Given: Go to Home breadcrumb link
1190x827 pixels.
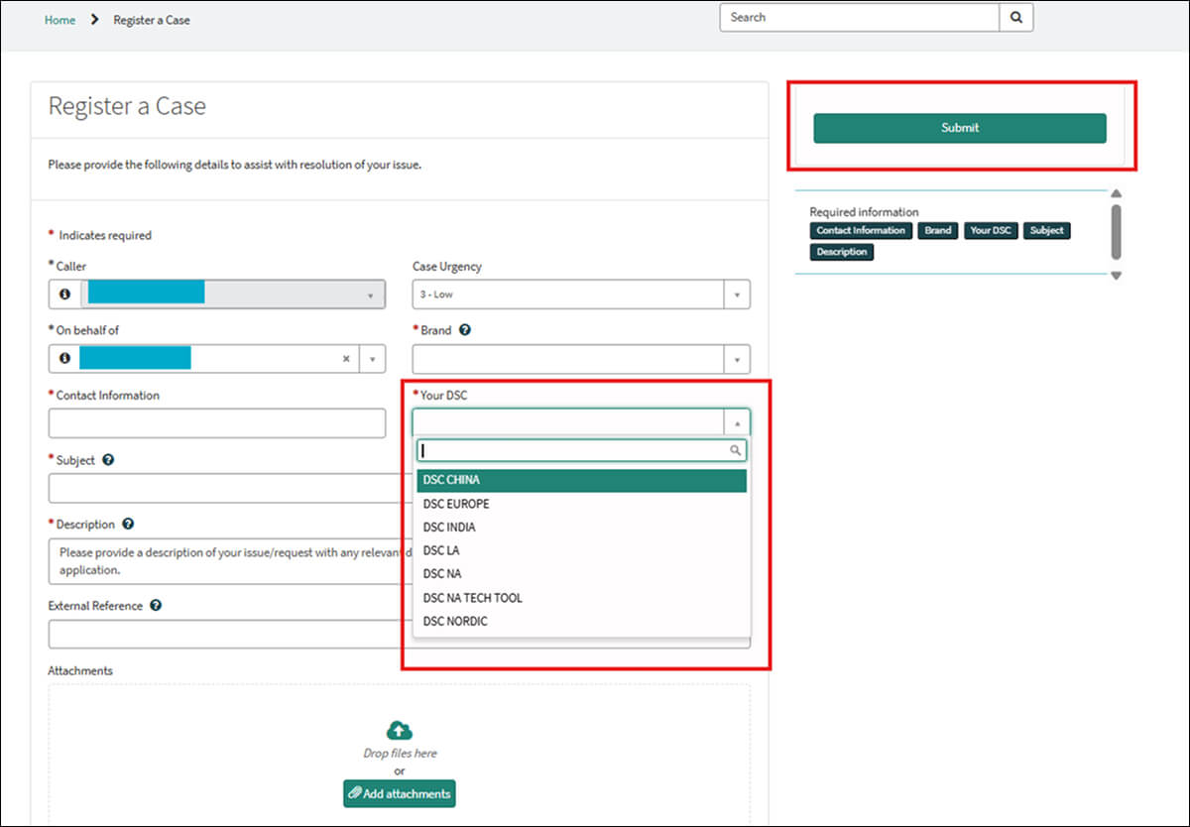Looking at the screenshot, I should [59, 20].
